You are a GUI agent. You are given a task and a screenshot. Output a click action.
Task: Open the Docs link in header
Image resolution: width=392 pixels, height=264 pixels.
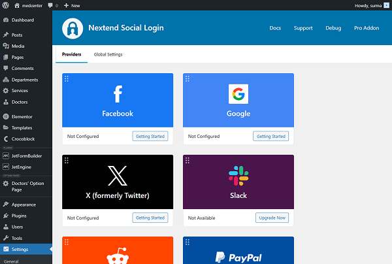(x=275, y=28)
